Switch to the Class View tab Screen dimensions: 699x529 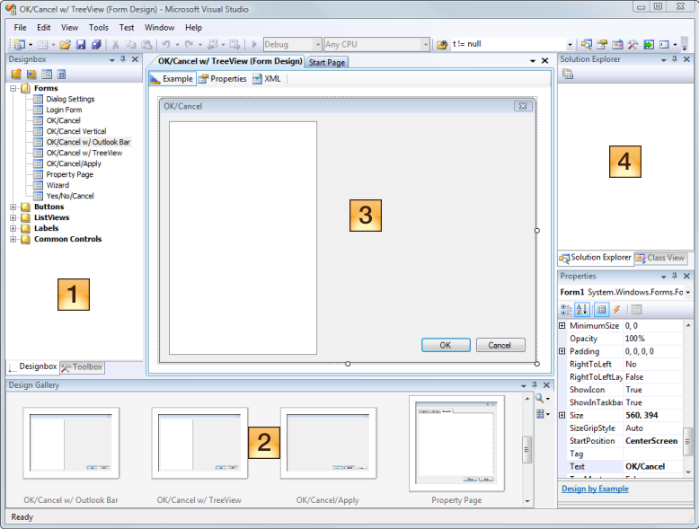point(660,258)
